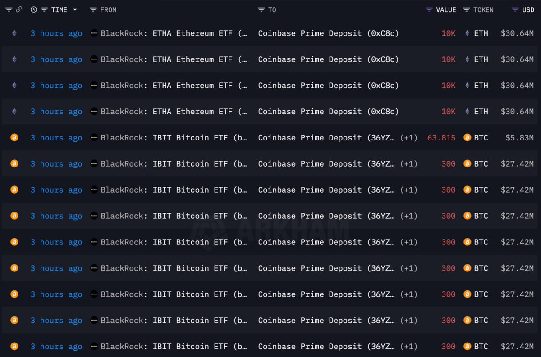
Task: Expand the TIME sort dropdown arrow
Action: 75,9
